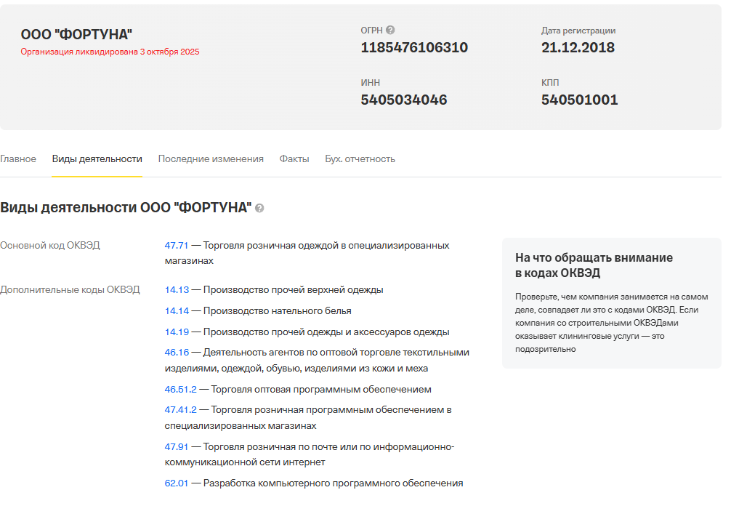The height and width of the screenshot is (506, 731).
Task: Click the question icon beside Виды деятельности heading
Action: coord(259,208)
